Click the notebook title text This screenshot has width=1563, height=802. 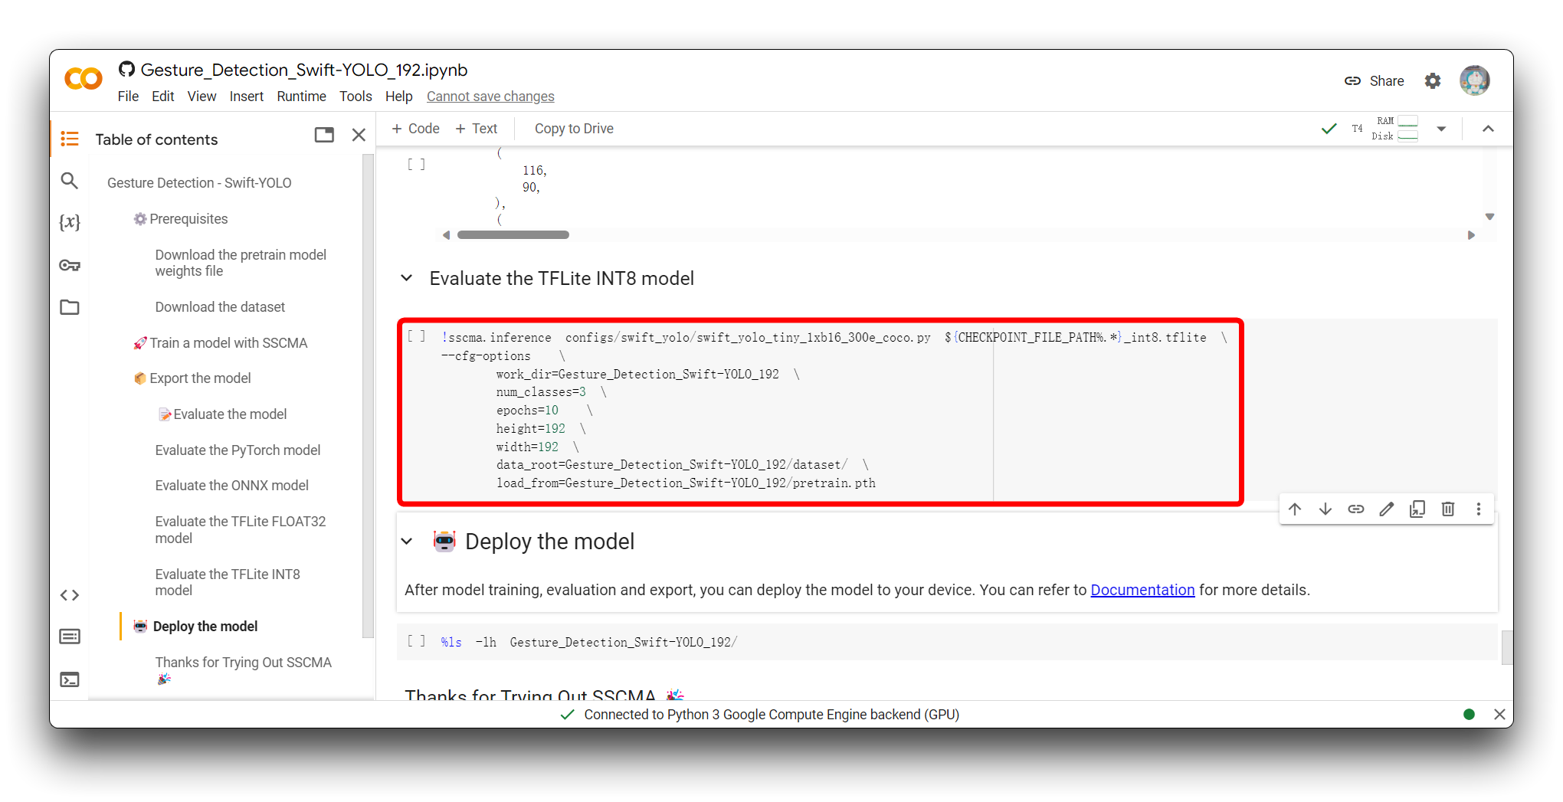[x=304, y=70]
